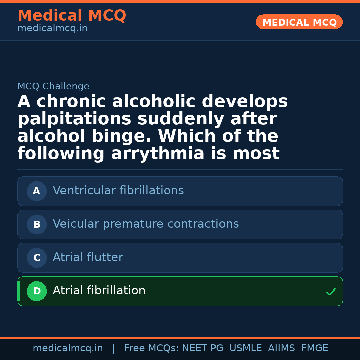Click the MCQ Challenge label
This screenshot has width=360, height=360.
pos(53,86)
